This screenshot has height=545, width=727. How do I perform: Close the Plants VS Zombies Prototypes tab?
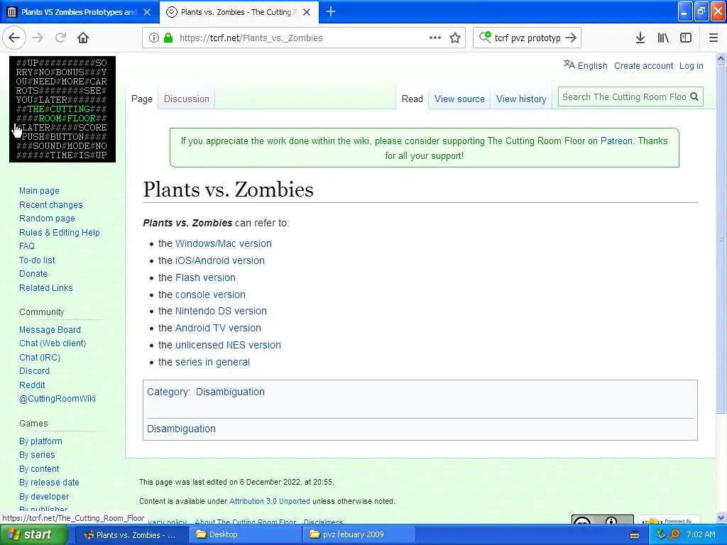(147, 12)
